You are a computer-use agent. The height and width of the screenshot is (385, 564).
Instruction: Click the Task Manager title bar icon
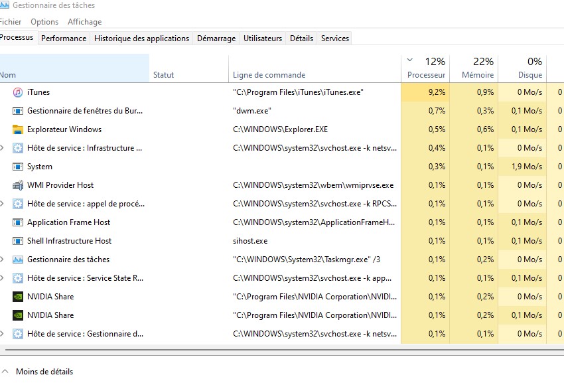click(5, 5)
